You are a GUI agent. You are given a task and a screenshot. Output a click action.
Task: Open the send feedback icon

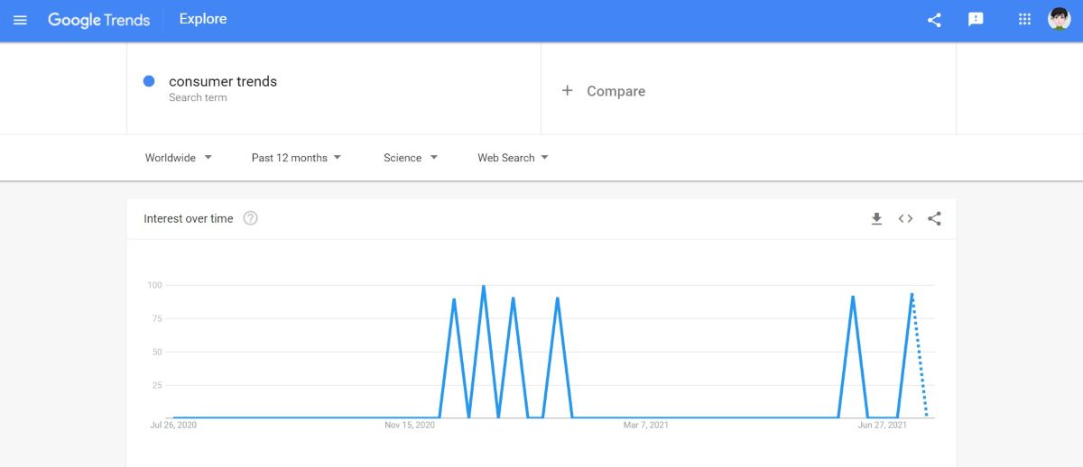pyautogui.click(x=976, y=20)
